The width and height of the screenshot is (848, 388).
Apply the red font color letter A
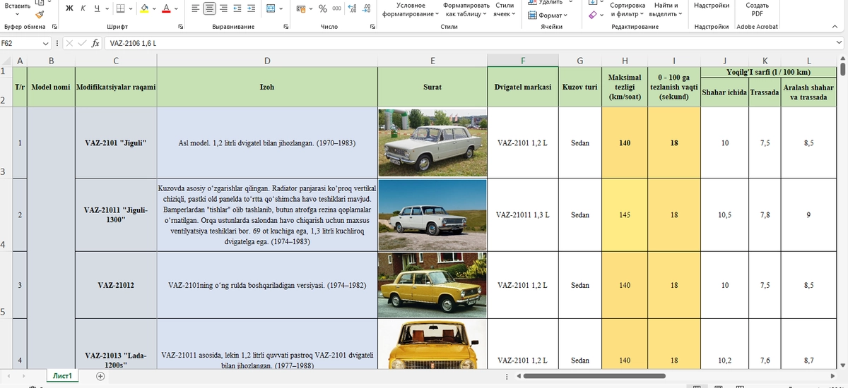166,8
